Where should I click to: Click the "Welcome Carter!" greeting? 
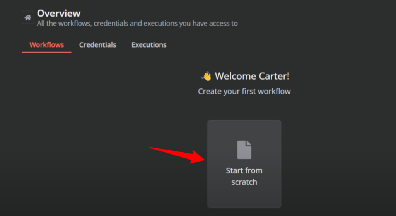click(x=252, y=76)
